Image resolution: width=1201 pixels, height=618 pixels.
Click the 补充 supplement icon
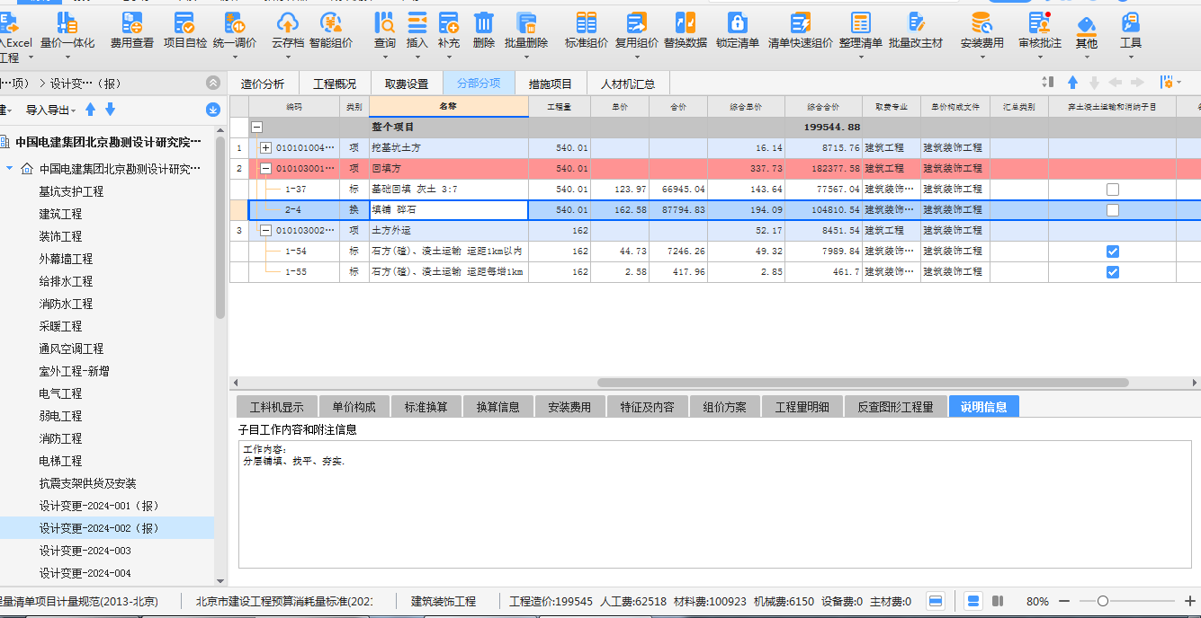tap(448, 24)
